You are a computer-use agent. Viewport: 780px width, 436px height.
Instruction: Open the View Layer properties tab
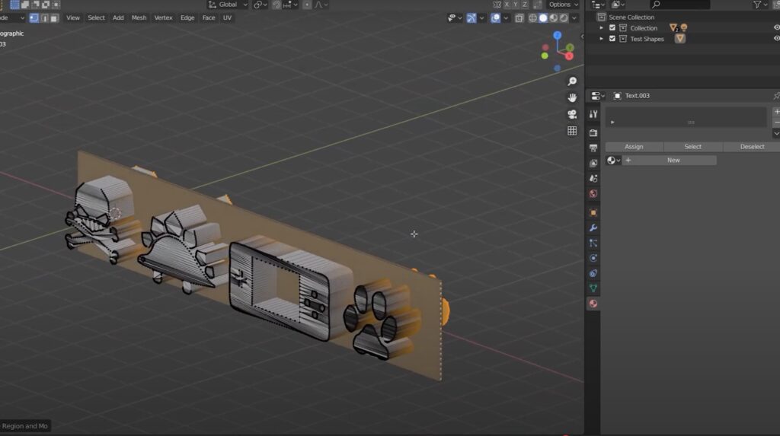coord(593,163)
